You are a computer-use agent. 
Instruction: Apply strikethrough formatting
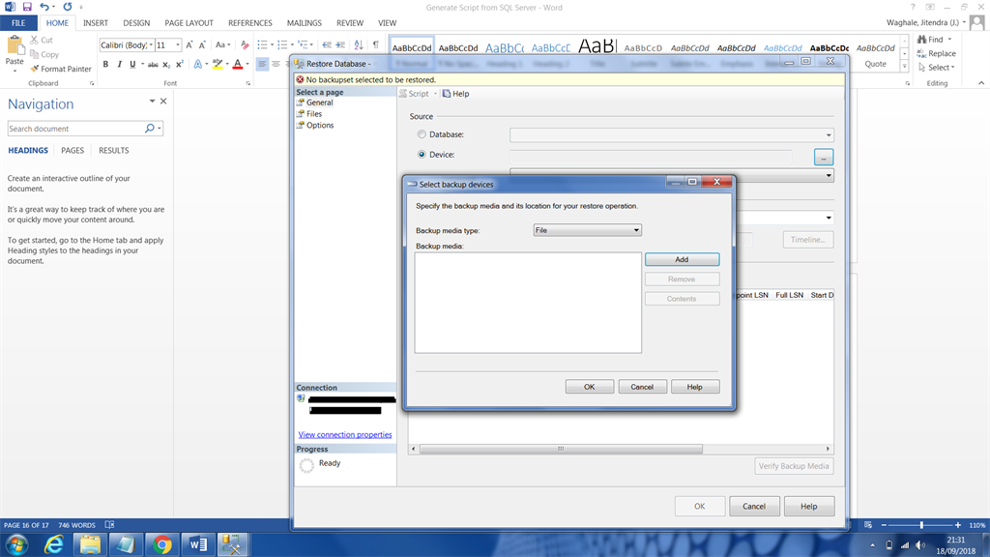pos(152,65)
